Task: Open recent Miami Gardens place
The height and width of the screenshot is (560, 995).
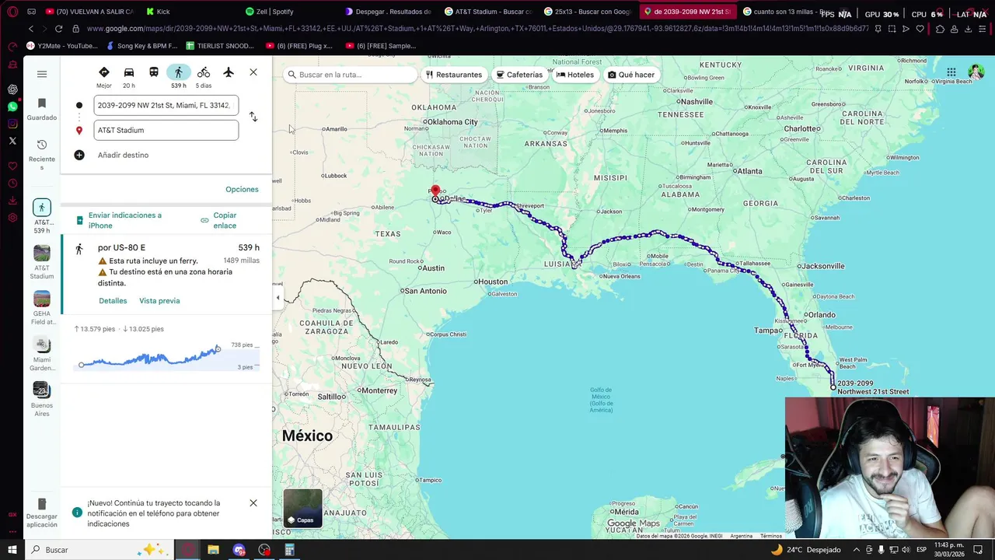Action: (42, 354)
